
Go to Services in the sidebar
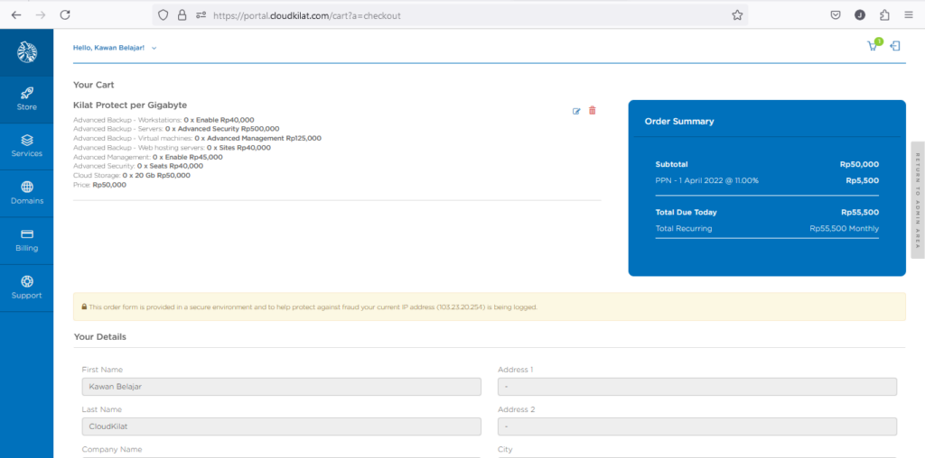point(26,146)
